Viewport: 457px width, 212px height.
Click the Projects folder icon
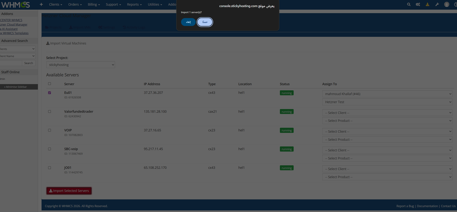(47, 27)
